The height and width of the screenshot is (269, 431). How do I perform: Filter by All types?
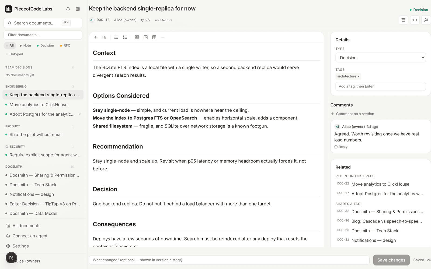tap(10, 45)
